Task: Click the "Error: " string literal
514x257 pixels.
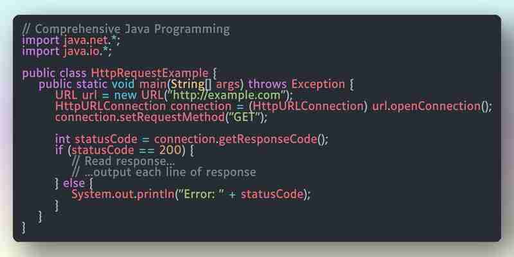Action: 201,195
